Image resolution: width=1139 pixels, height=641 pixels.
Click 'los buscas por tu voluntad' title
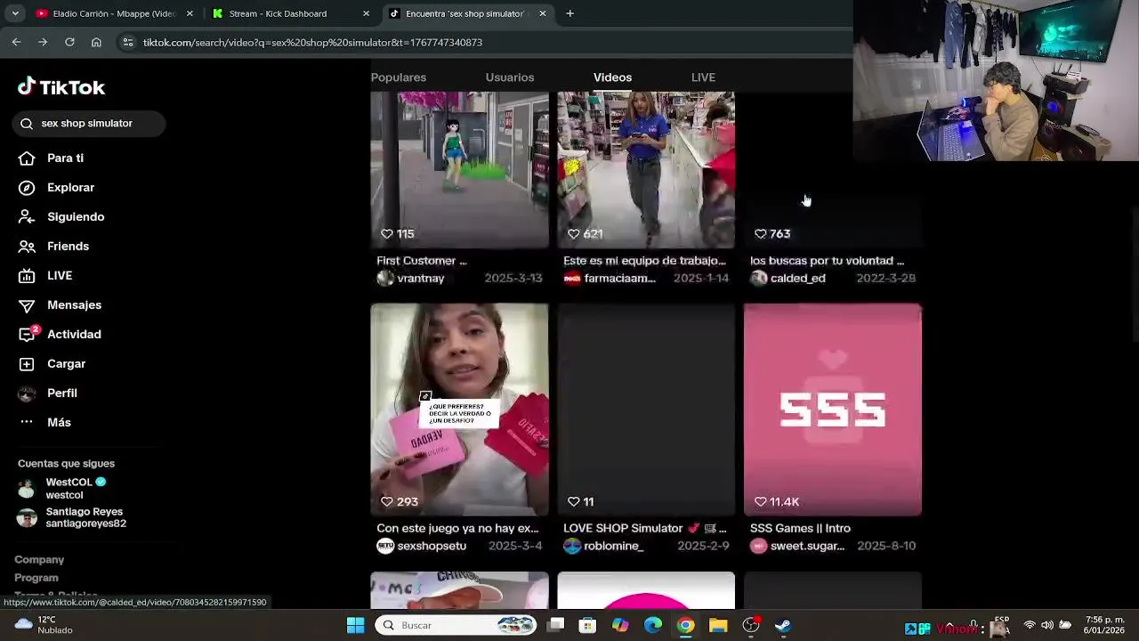pyautogui.click(x=827, y=261)
